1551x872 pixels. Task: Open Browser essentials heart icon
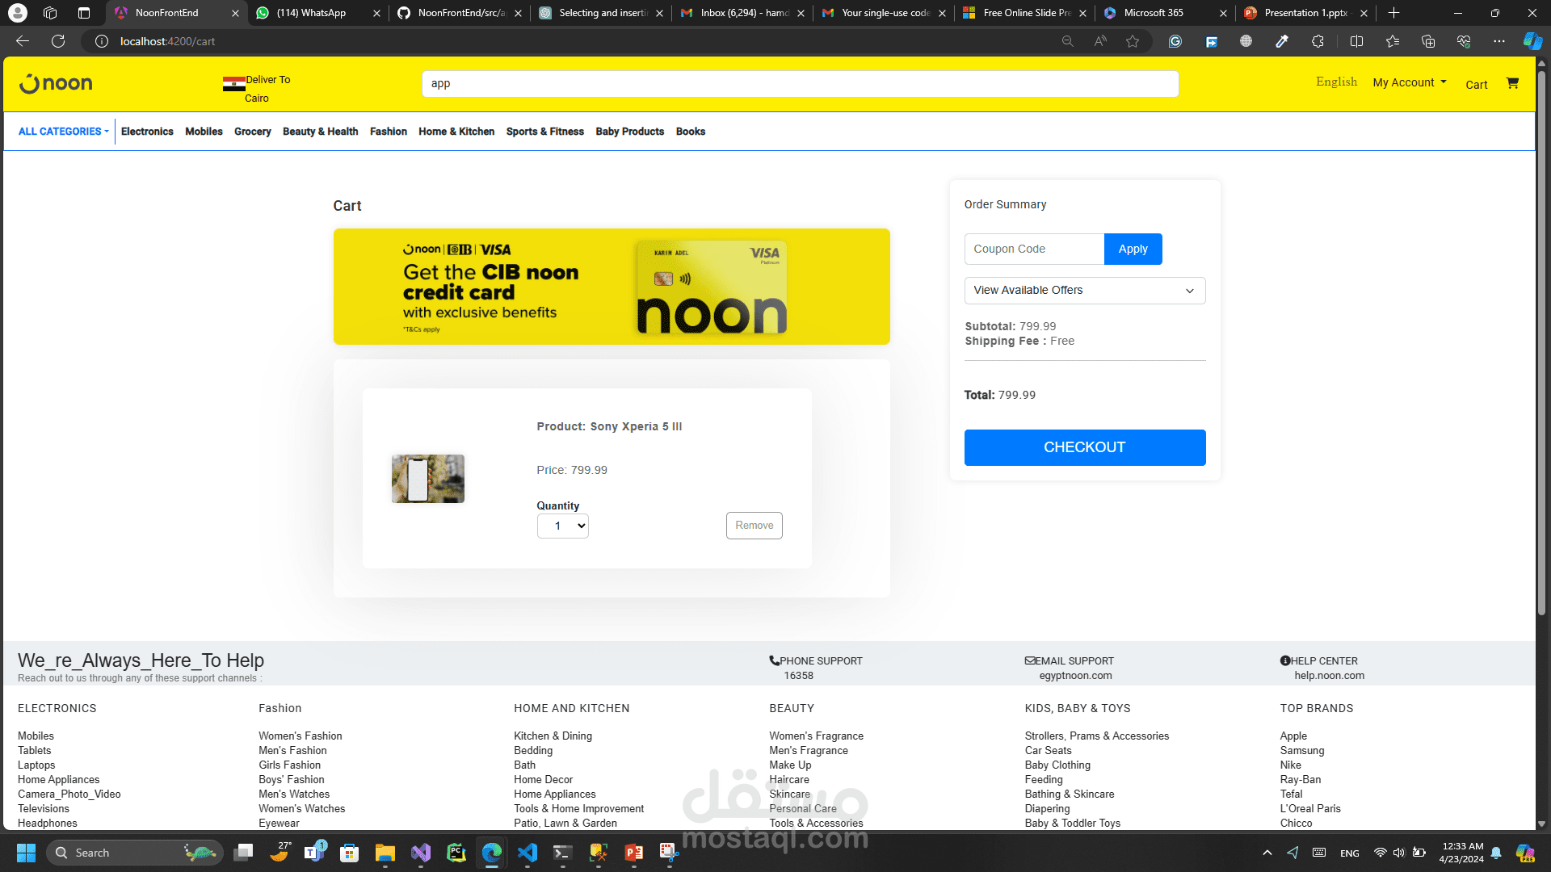click(x=1464, y=41)
